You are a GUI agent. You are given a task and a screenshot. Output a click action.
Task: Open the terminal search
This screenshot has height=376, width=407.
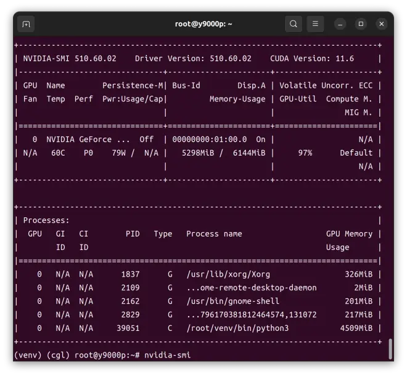click(294, 24)
